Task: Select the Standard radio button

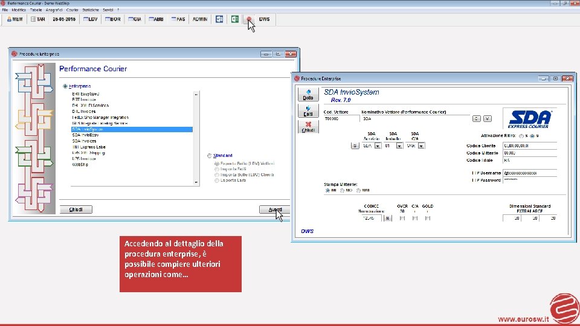Action: 210,156
